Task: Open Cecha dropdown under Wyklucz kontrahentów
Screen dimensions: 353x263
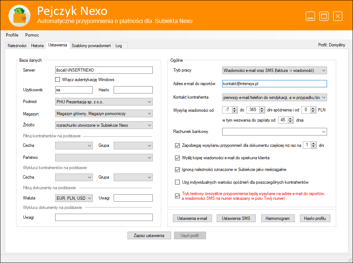Action: (74, 177)
